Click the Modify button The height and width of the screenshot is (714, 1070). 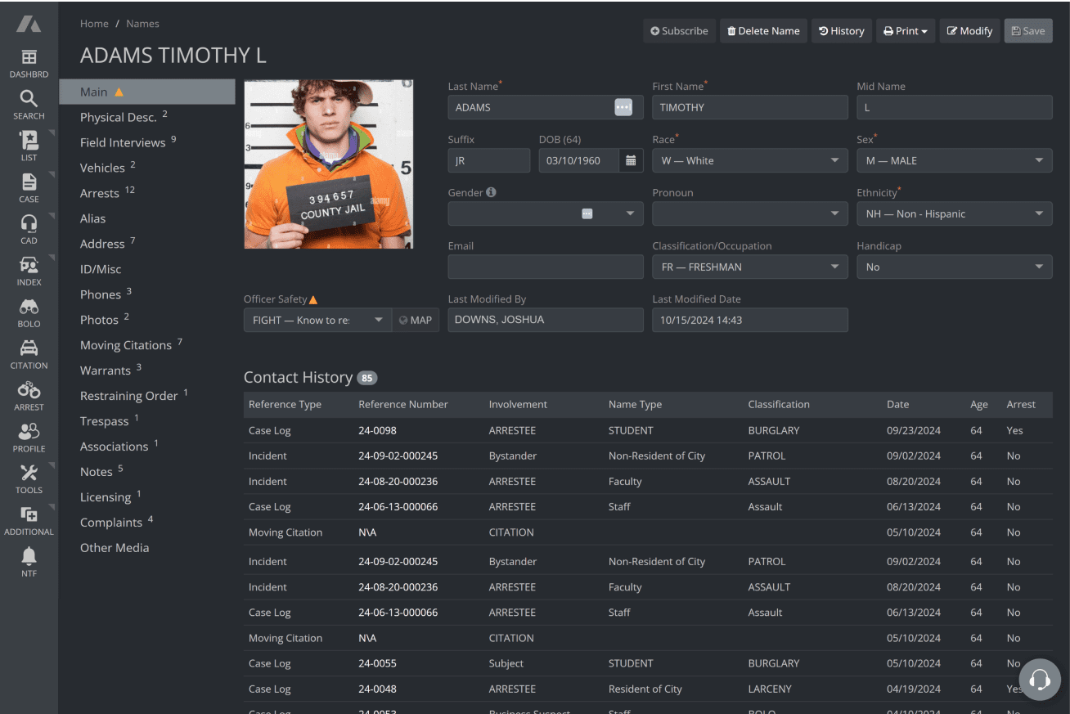969,31
